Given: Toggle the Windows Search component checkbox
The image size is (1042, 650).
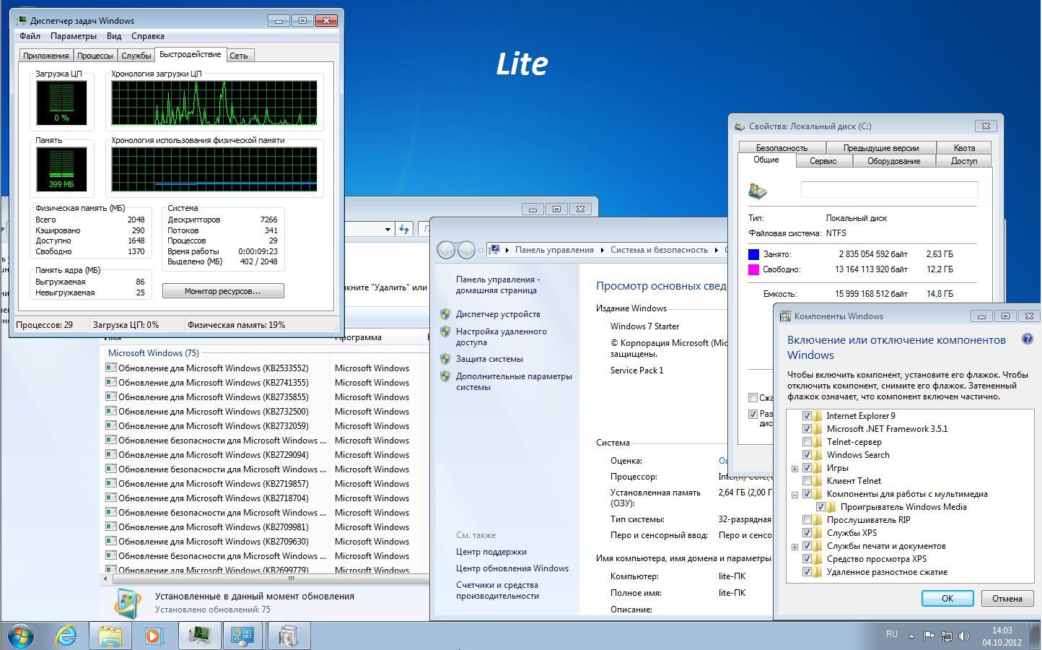Looking at the screenshot, I should [x=807, y=455].
